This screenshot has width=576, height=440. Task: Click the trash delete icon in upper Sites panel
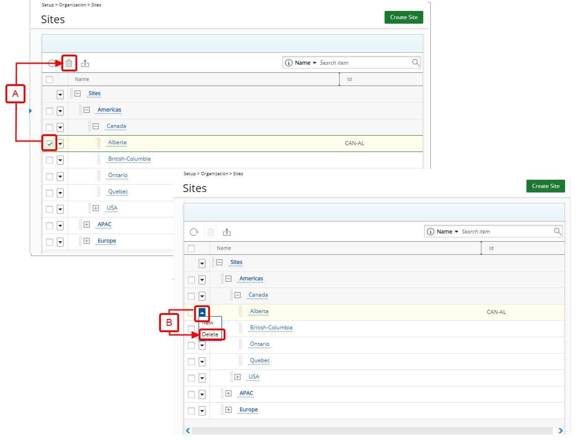[x=69, y=63]
